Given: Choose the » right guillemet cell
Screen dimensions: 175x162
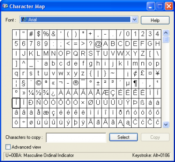Looking at the screenshot, I should [24, 93].
